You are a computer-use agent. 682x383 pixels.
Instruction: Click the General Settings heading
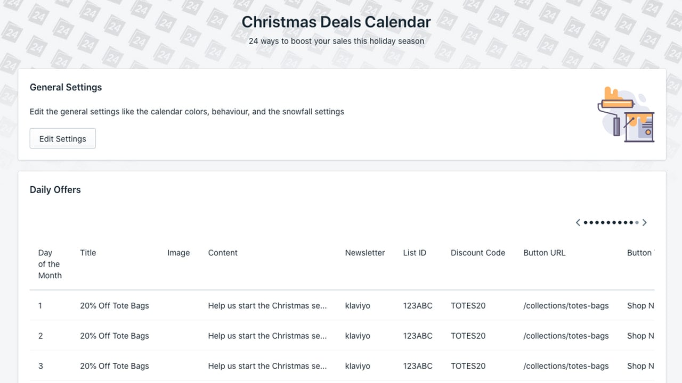(x=66, y=87)
